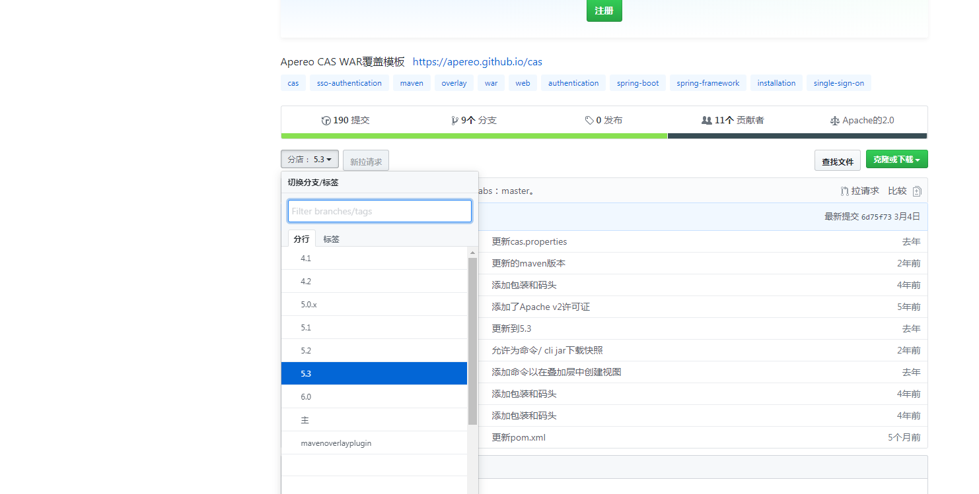Viewport: 979px width, 494px height.
Task: Select branch 4.2 from the list
Action: [x=374, y=281]
